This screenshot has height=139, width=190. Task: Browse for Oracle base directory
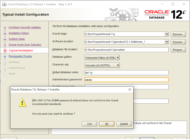coord(178,34)
